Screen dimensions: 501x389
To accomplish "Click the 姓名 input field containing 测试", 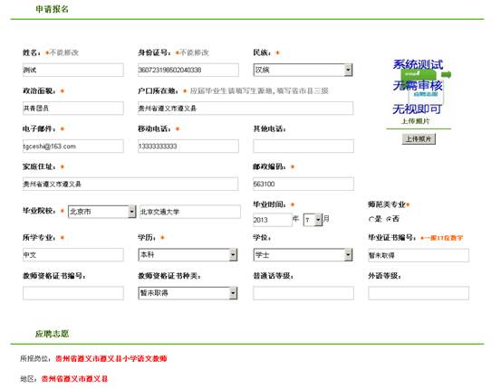I will (x=73, y=70).
